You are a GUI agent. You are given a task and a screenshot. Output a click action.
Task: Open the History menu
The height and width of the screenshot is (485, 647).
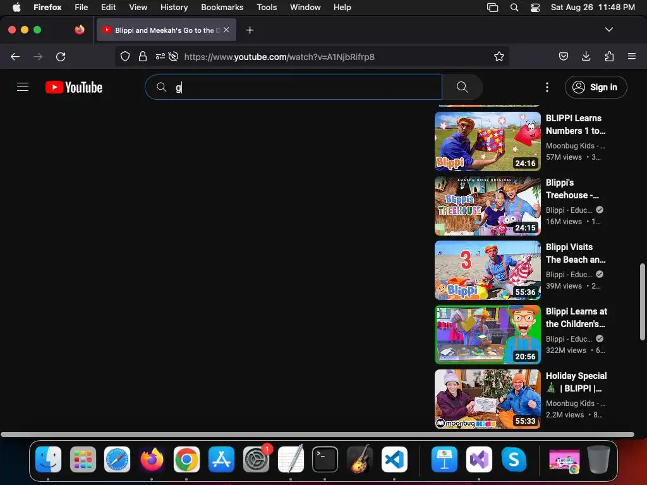(x=174, y=7)
